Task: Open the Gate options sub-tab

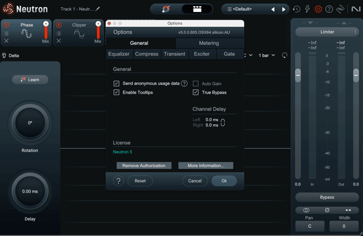Action: [x=229, y=54]
